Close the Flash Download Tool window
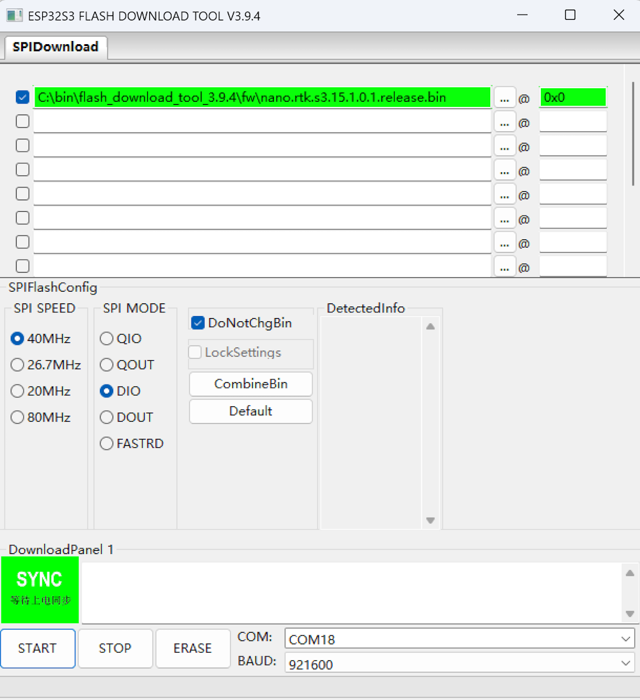 (x=619, y=15)
